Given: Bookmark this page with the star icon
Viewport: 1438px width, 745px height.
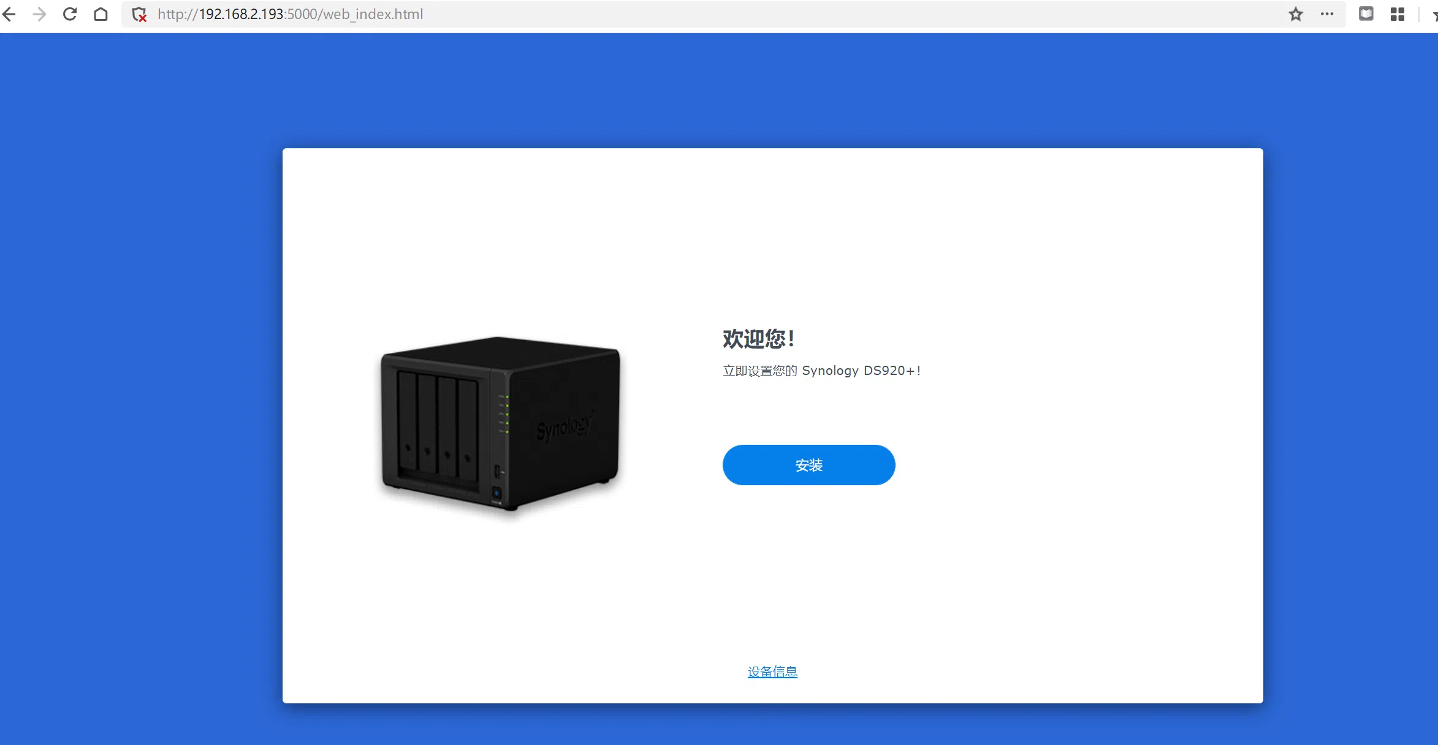Looking at the screenshot, I should pyautogui.click(x=1295, y=14).
